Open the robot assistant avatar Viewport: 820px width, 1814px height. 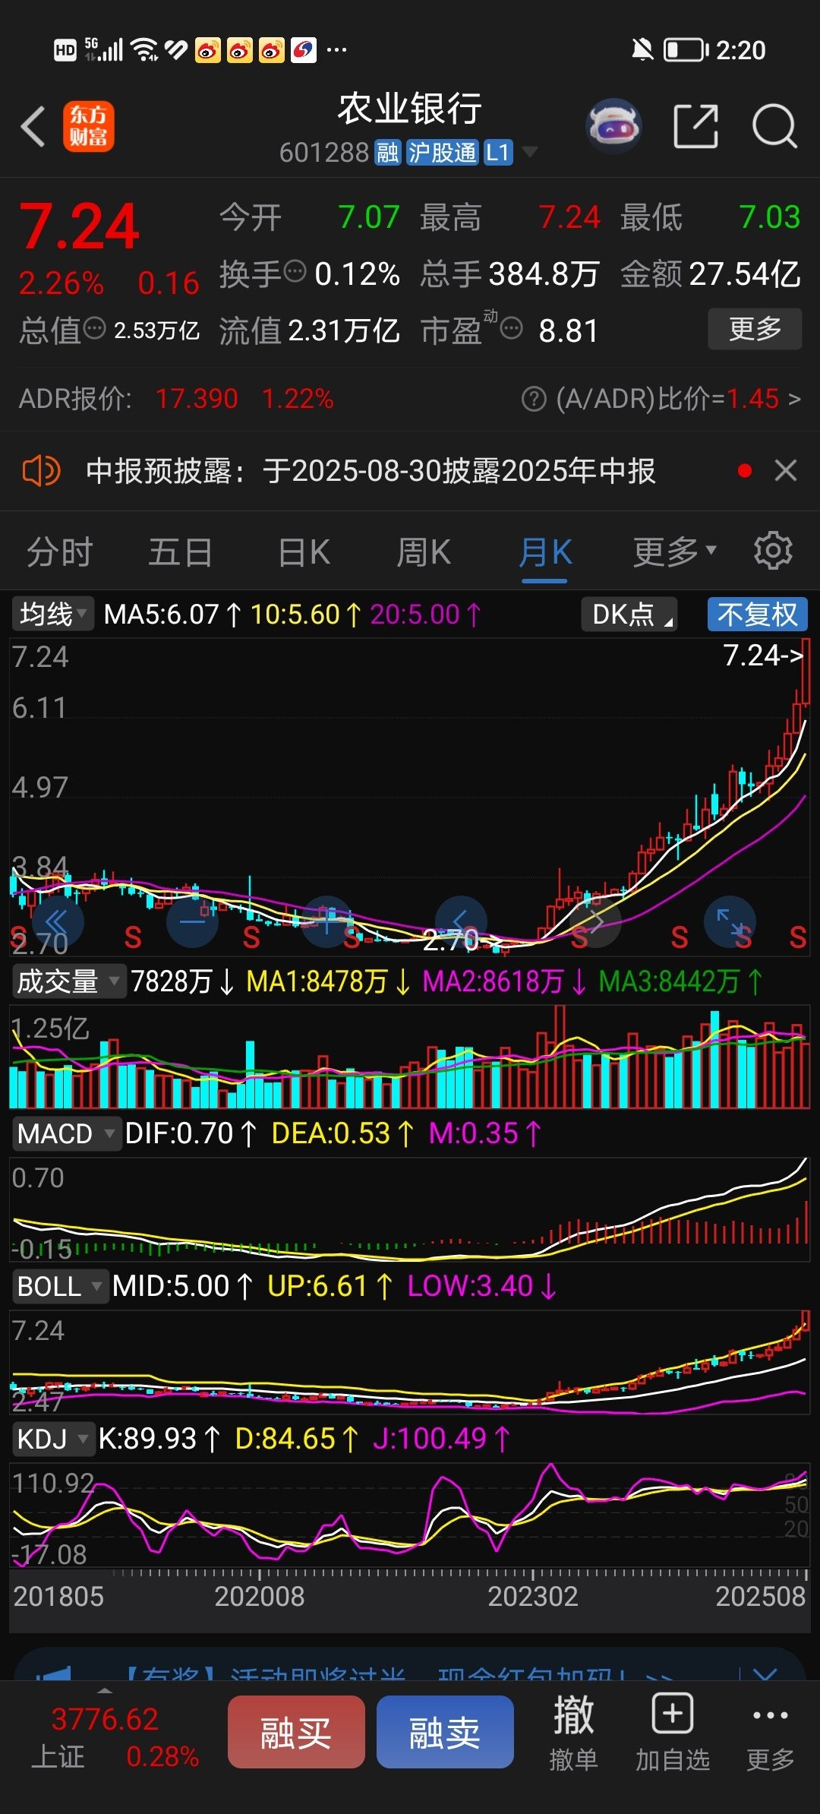(x=613, y=126)
